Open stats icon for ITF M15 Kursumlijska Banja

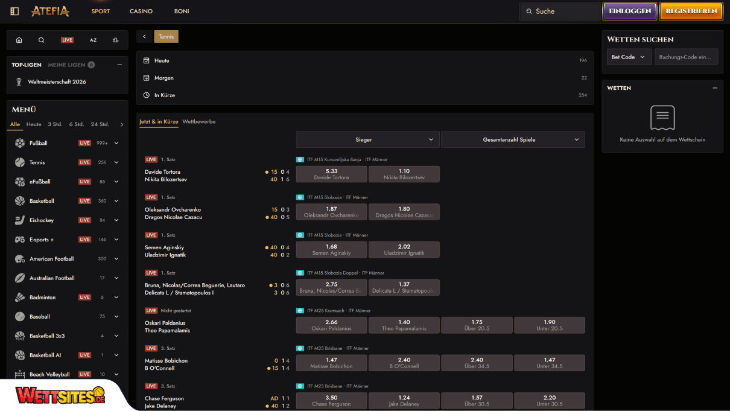(300, 160)
